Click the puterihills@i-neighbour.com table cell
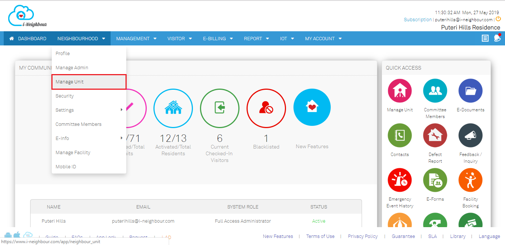Image resolution: width=505 pixels, height=245 pixels. click(143, 221)
